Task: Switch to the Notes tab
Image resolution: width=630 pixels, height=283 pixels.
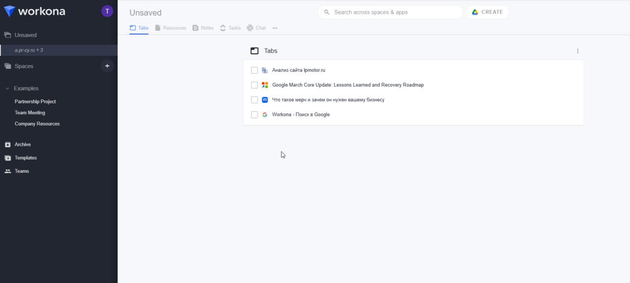Action: click(x=203, y=28)
